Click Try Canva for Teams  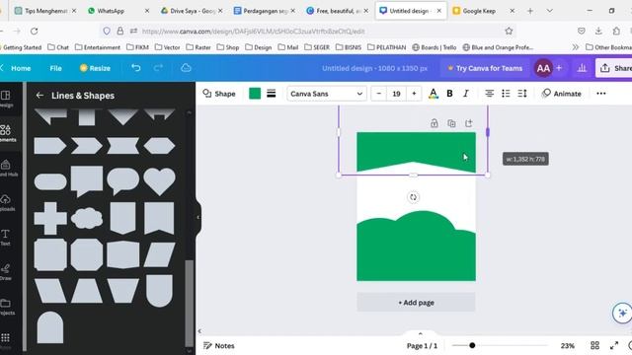pyautogui.click(x=485, y=68)
